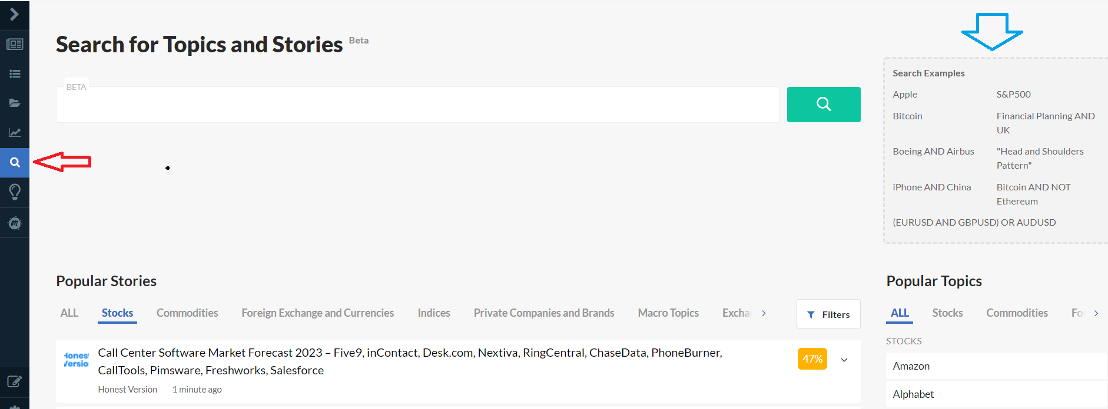This screenshot has height=409, width=1108.
Task: Select (EURUSD AND GBPUSD) OR AUDUSD example
Action: [x=974, y=222]
